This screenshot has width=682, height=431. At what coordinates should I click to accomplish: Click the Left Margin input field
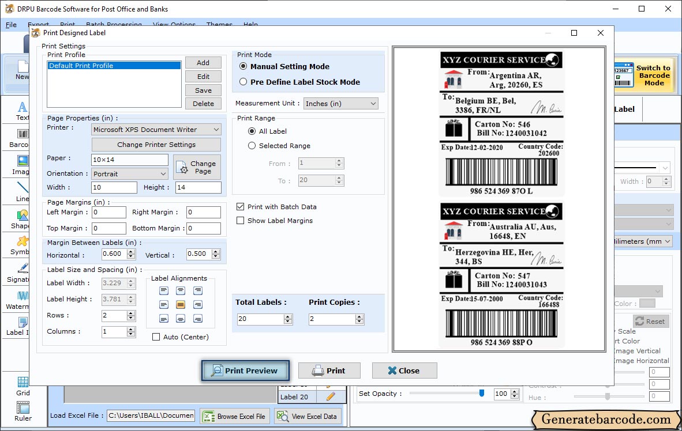pyautogui.click(x=109, y=212)
